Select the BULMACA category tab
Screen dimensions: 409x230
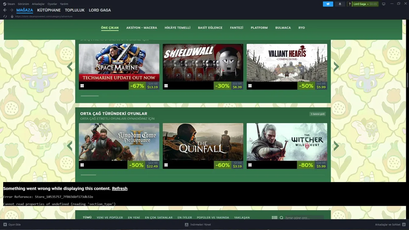coord(283,28)
